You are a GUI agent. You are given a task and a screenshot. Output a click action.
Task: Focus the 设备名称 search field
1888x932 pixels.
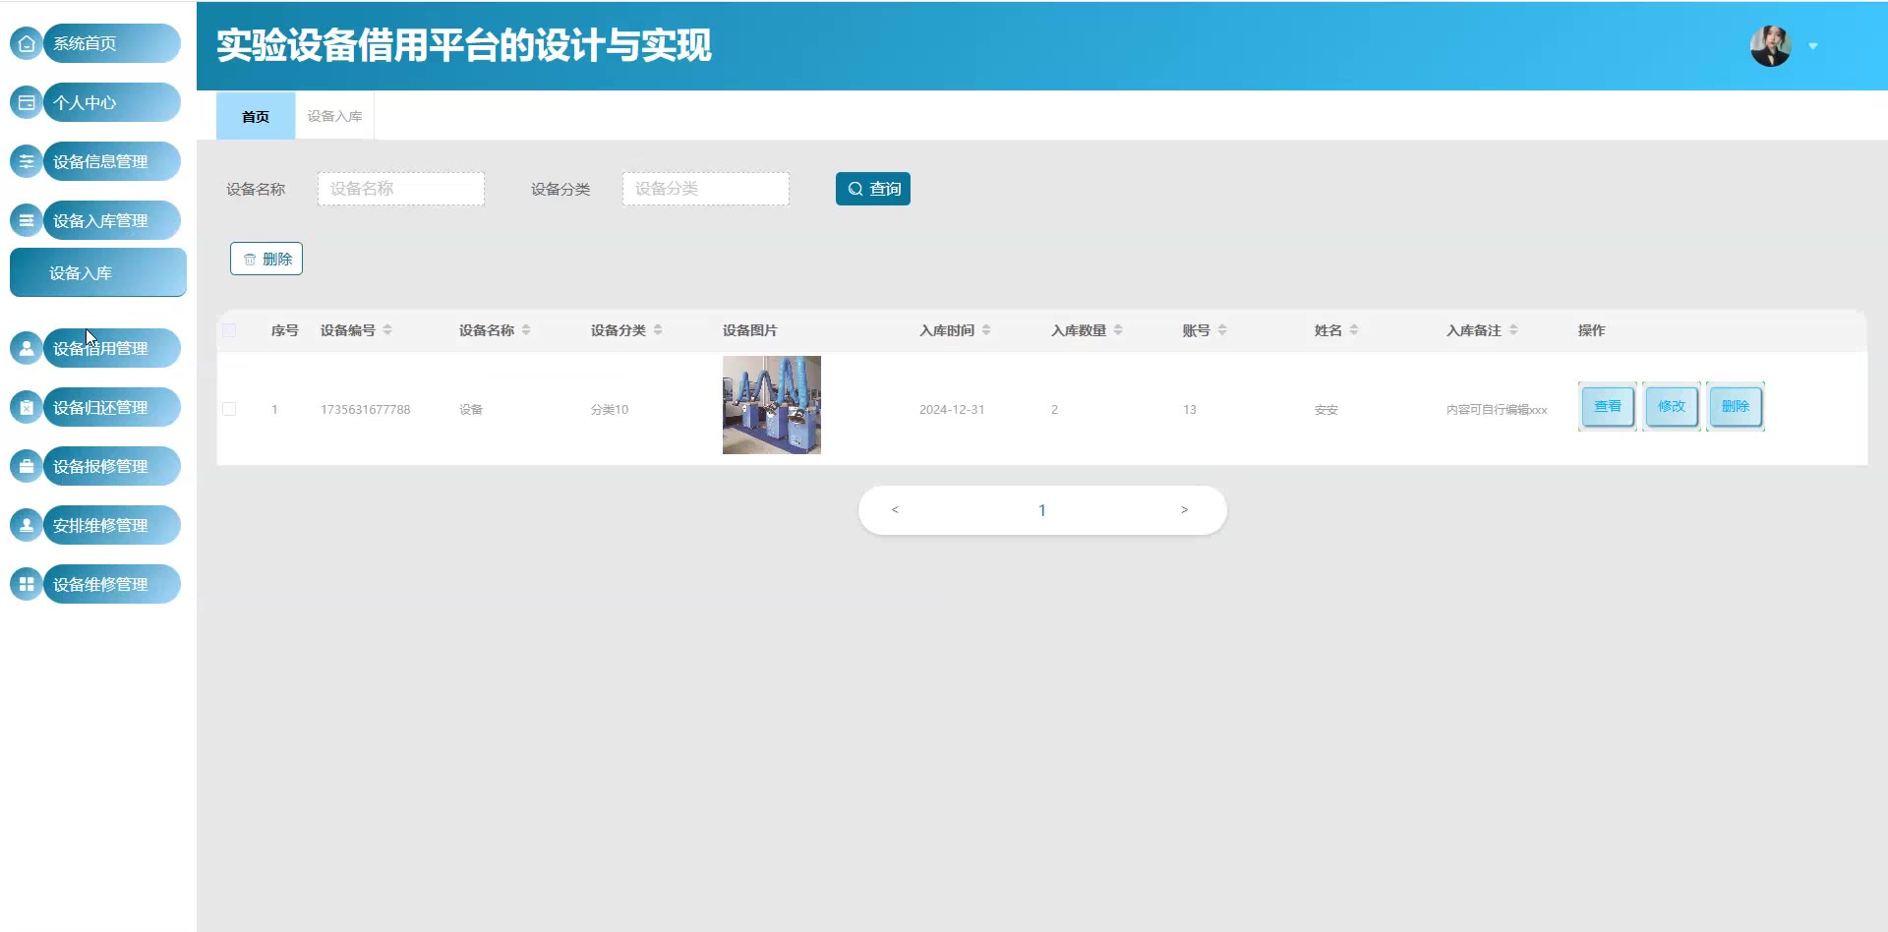pos(401,189)
